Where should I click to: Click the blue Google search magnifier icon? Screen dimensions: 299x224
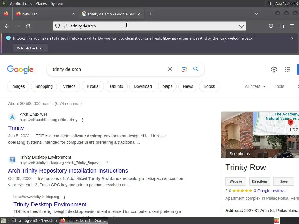click(x=196, y=69)
